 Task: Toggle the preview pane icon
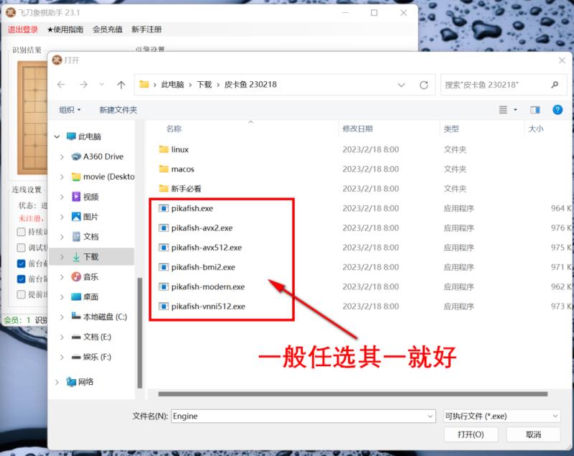[535, 110]
